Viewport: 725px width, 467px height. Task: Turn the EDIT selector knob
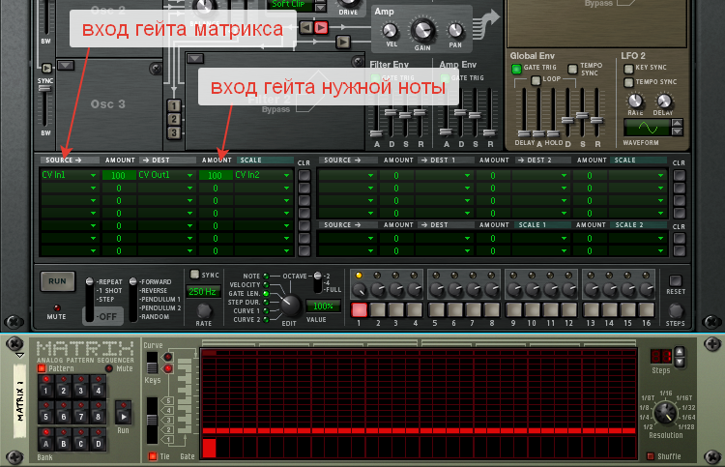click(290, 305)
